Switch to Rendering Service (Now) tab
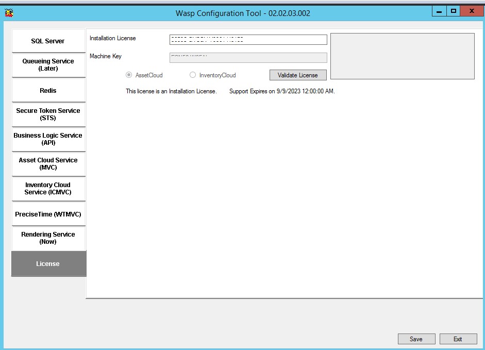This screenshot has height=350, width=485. (x=48, y=238)
